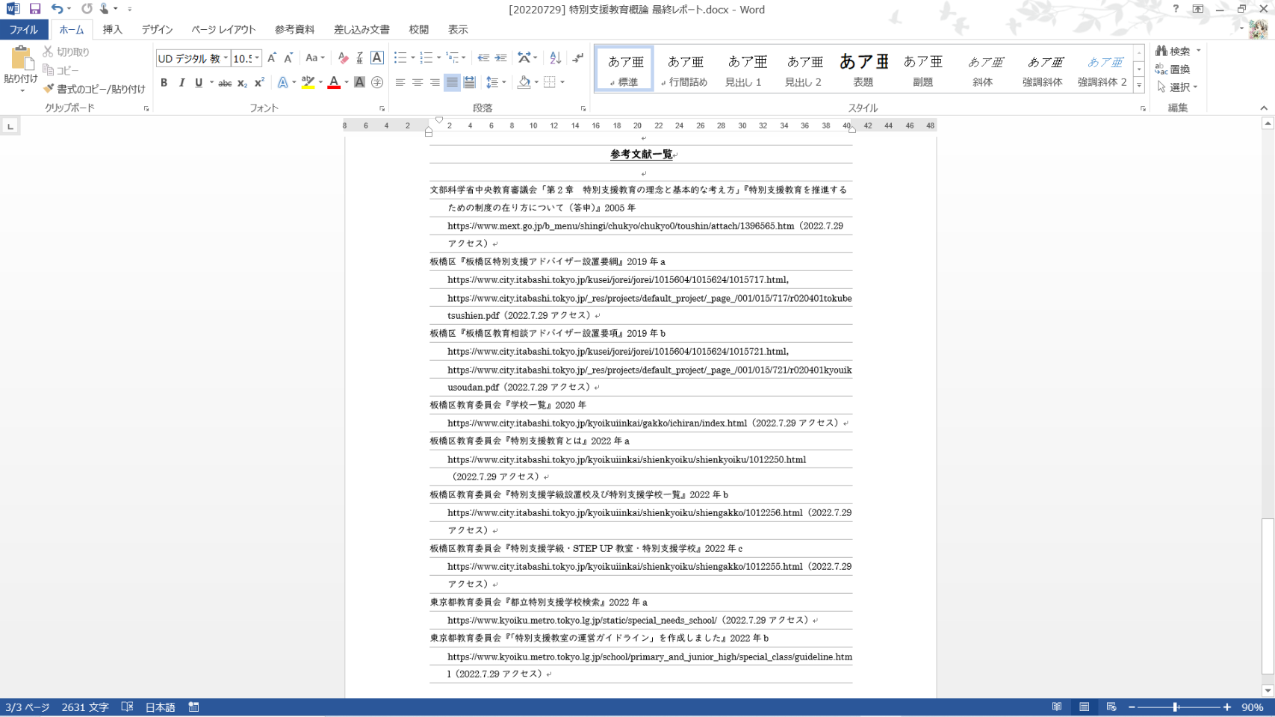Click the 置換 replace button
Viewport: 1275px width, 717px height.
coord(1173,69)
